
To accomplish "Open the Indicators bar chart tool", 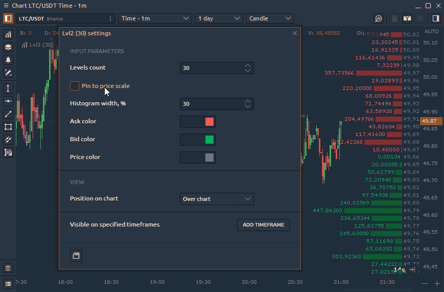I will coord(8,34).
